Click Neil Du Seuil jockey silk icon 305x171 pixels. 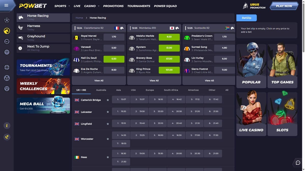pyautogui.click(x=76, y=60)
